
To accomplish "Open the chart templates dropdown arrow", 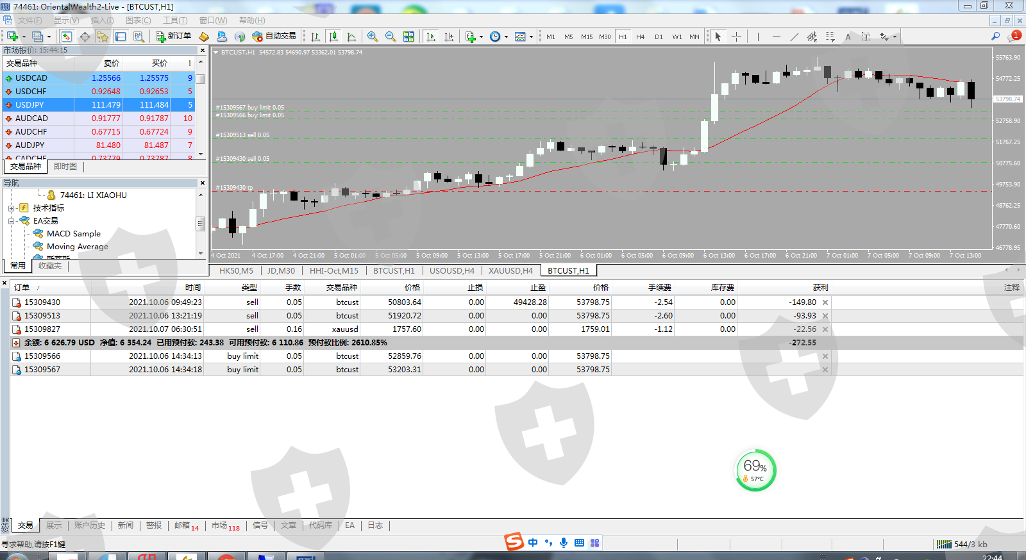I will click(x=531, y=37).
